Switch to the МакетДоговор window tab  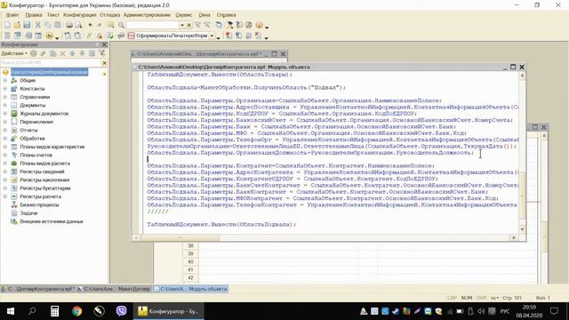coord(114,289)
